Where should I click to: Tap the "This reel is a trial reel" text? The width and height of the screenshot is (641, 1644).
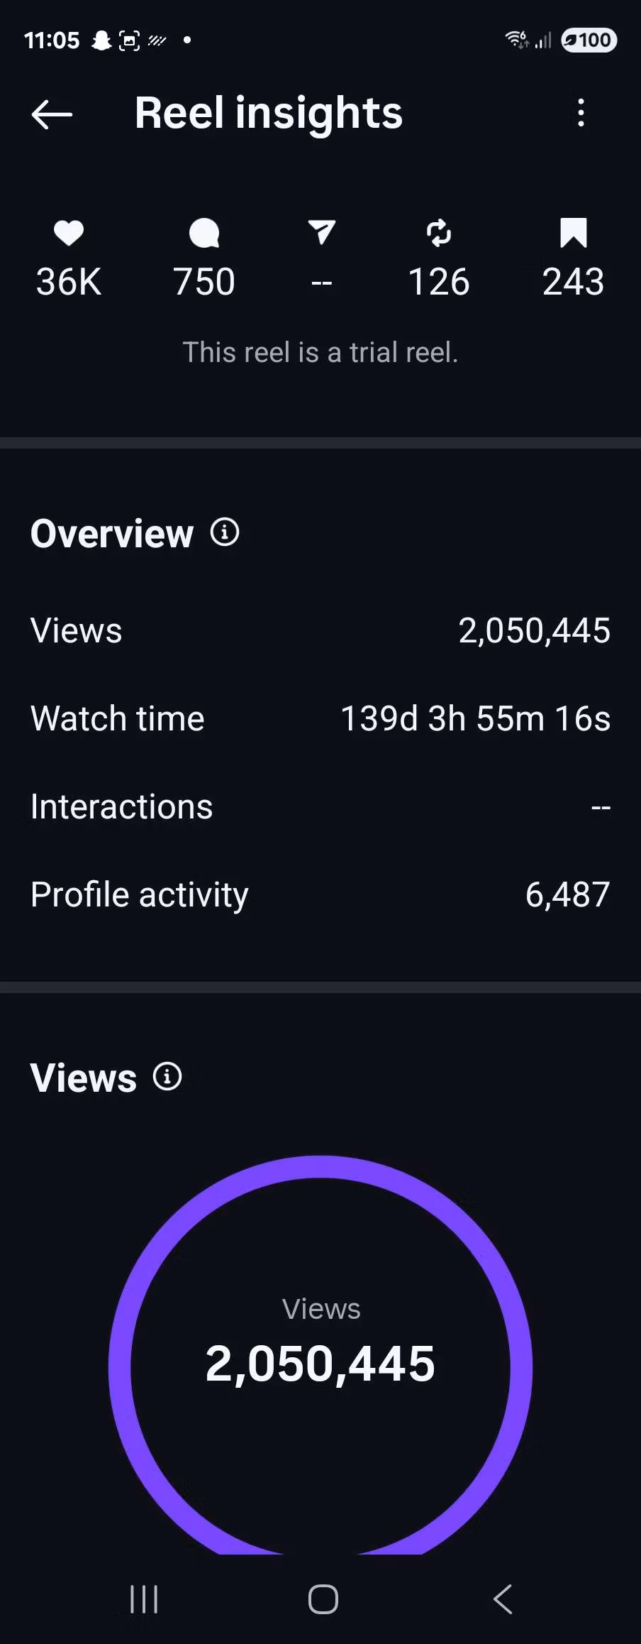(x=320, y=352)
